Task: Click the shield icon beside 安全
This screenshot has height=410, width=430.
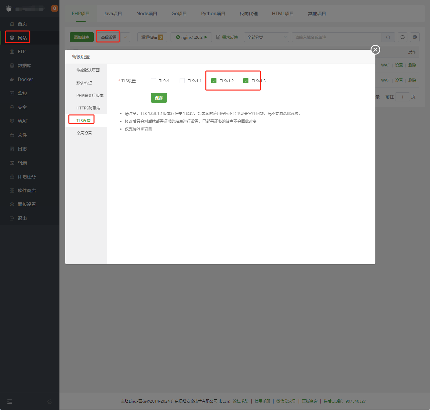Action: (x=12, y=107)
